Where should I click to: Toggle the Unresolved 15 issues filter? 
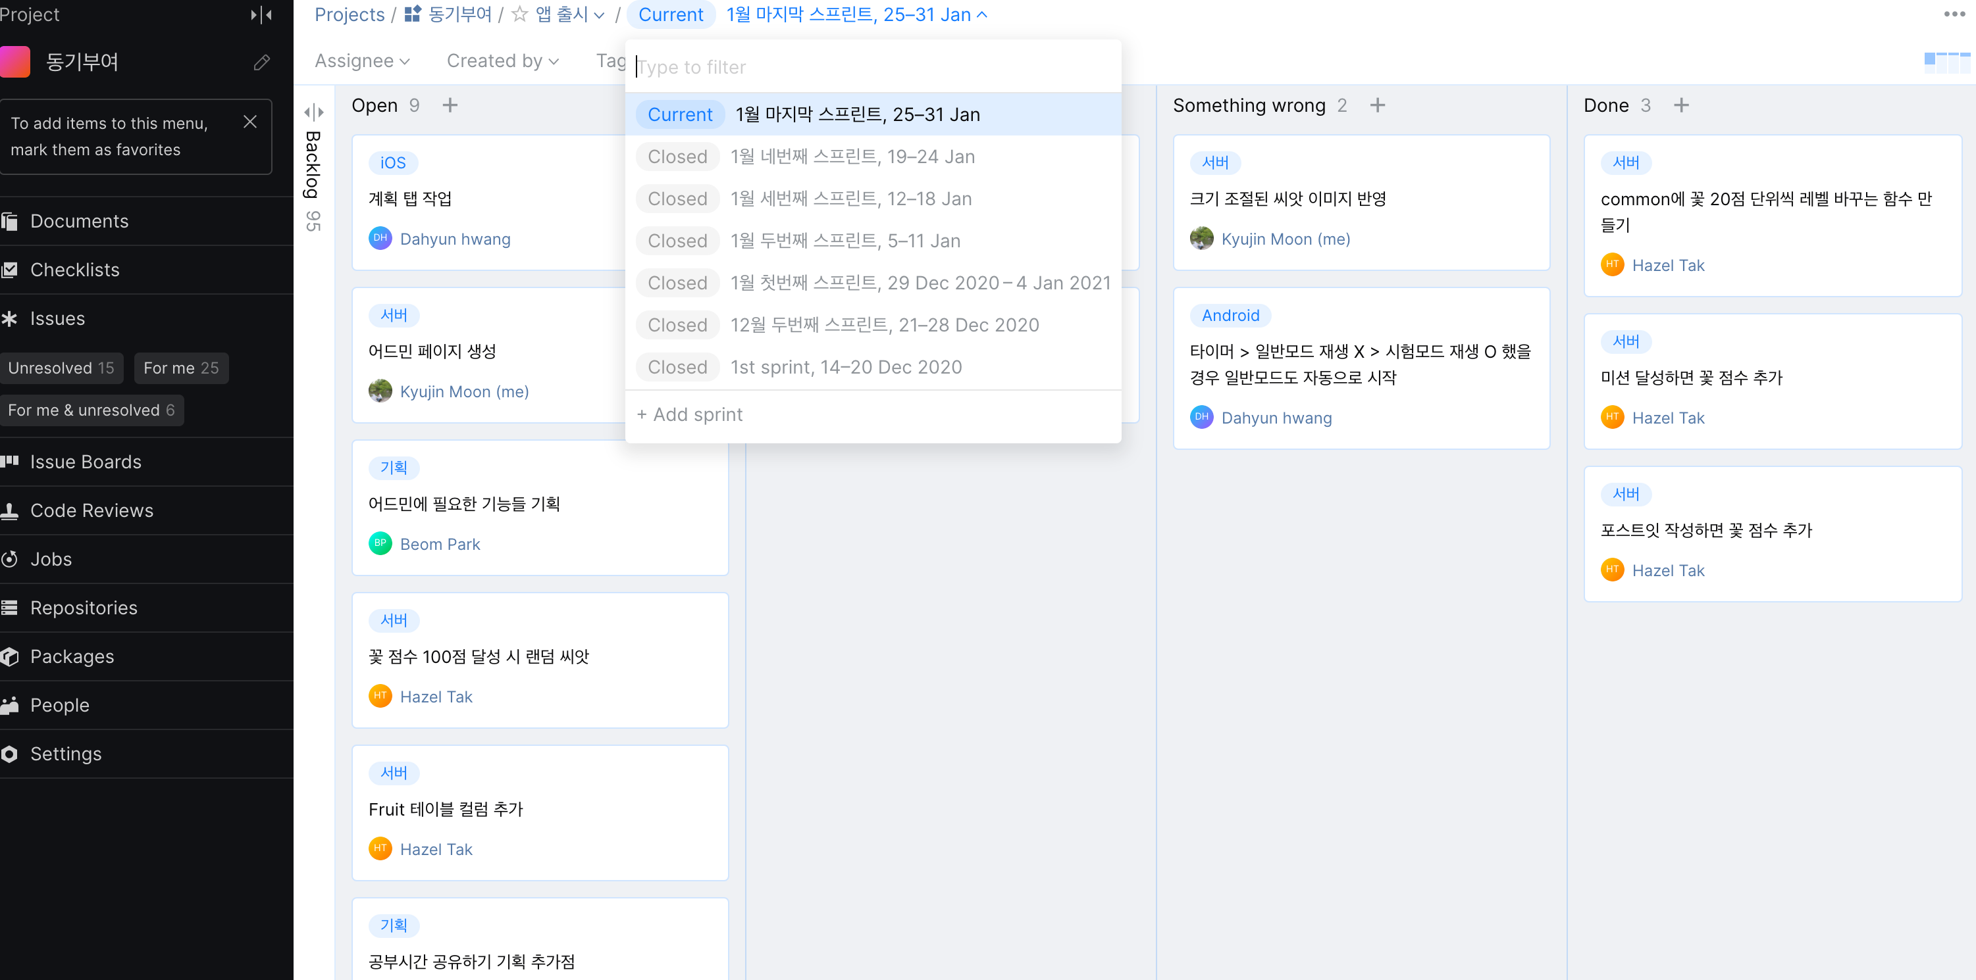[x=61, y=368]
